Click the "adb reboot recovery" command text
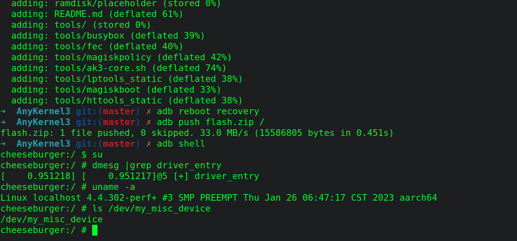 (208, 111)
